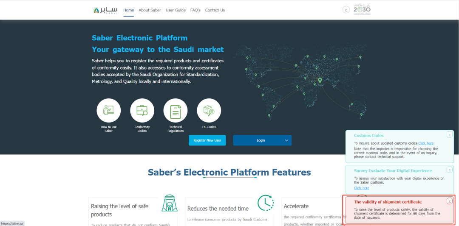Image resolution: width=459 pixels, height=226 pixels.
Task: Follow Click here link in Customs Codes
Action: [426, 143]
